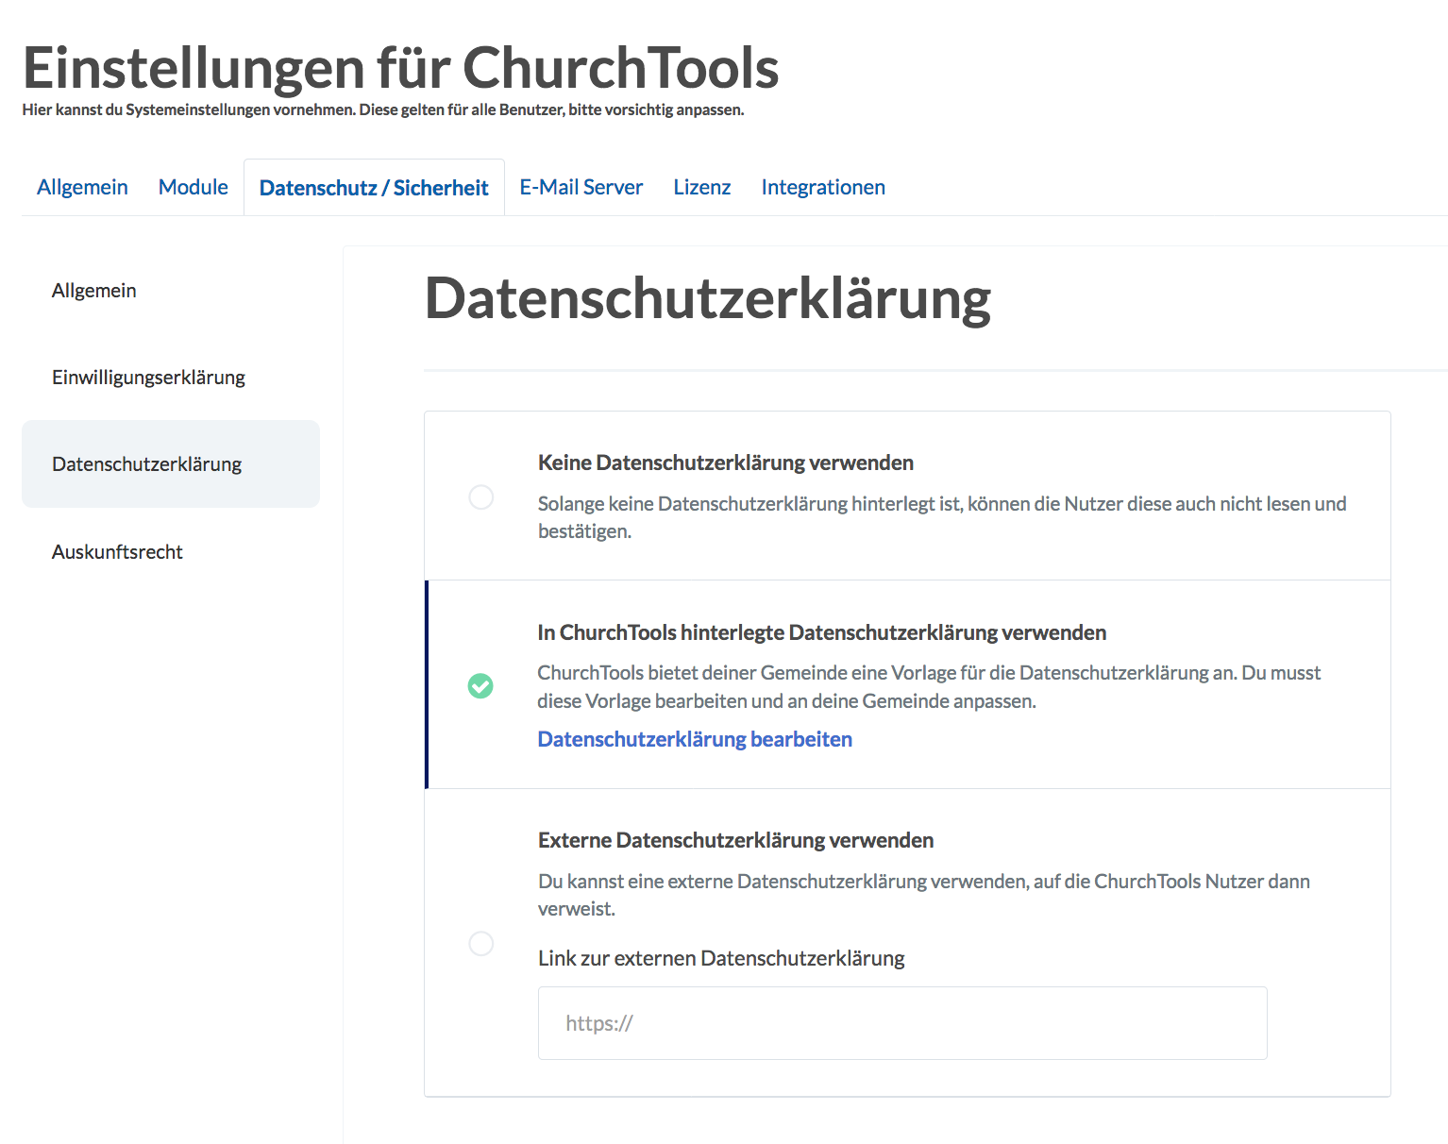
Task: Click the large 'Datenschutzerklärung' section heading
Action: [x=708, y=299]
